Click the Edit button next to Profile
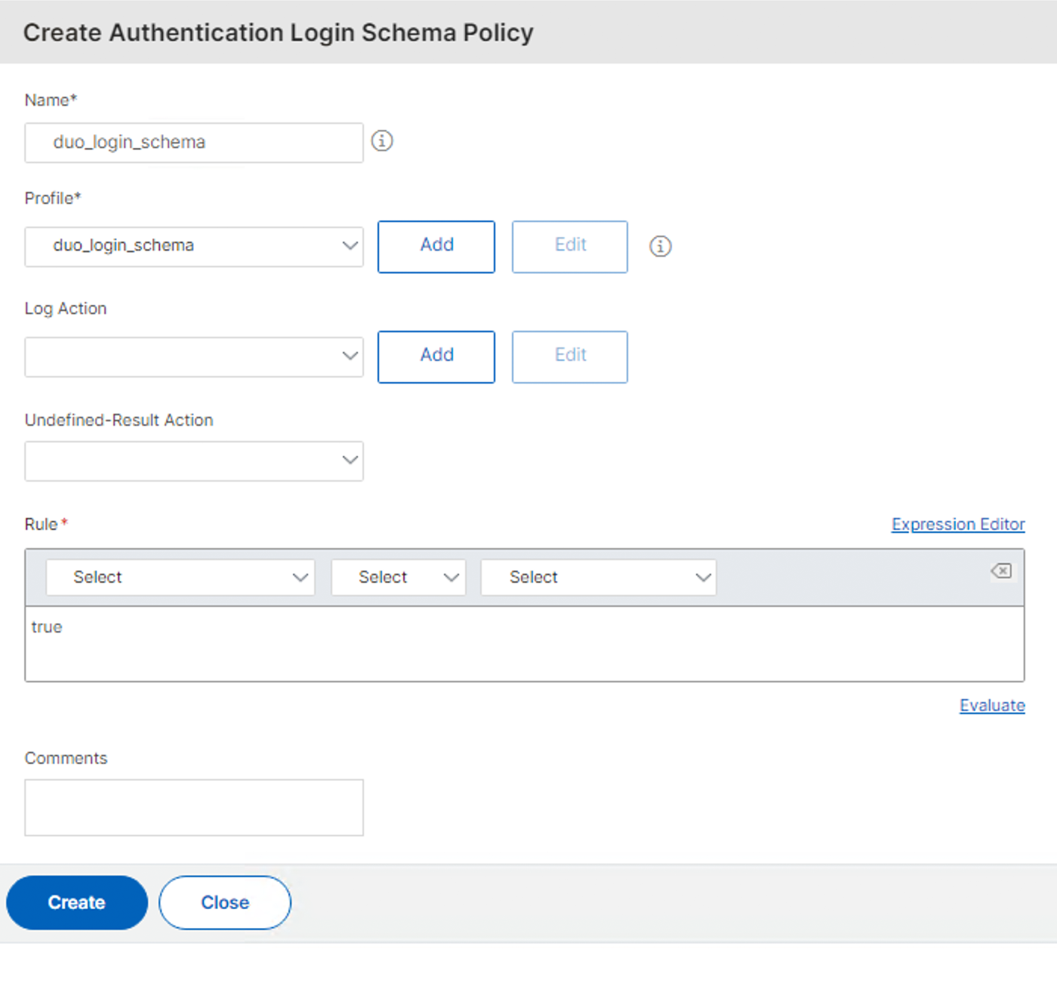 (x=569, y=246)
